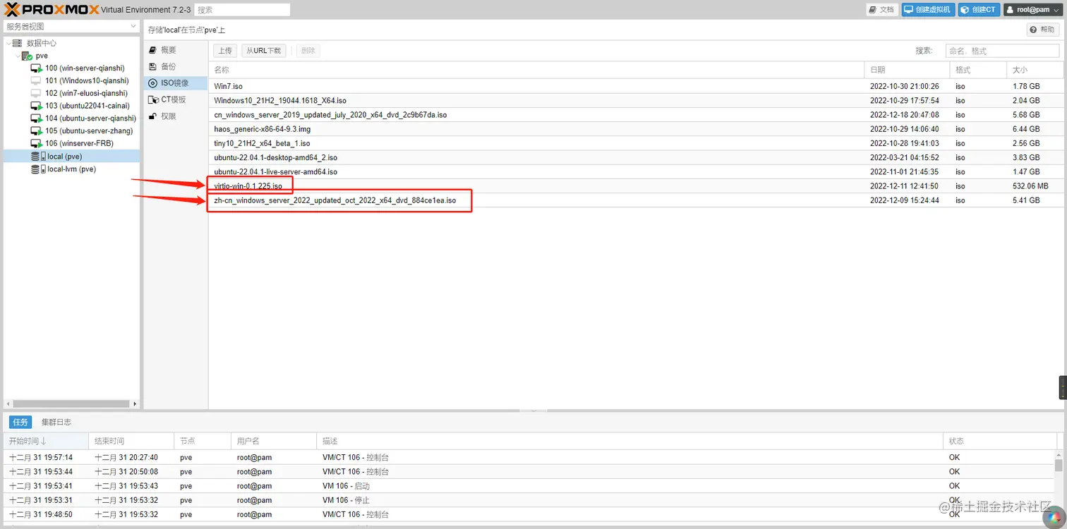Image resolution: width=1067 pixels, height=529 pixels.
Task: Select the Win7.iso row
Action: click(x=634, y=86)
